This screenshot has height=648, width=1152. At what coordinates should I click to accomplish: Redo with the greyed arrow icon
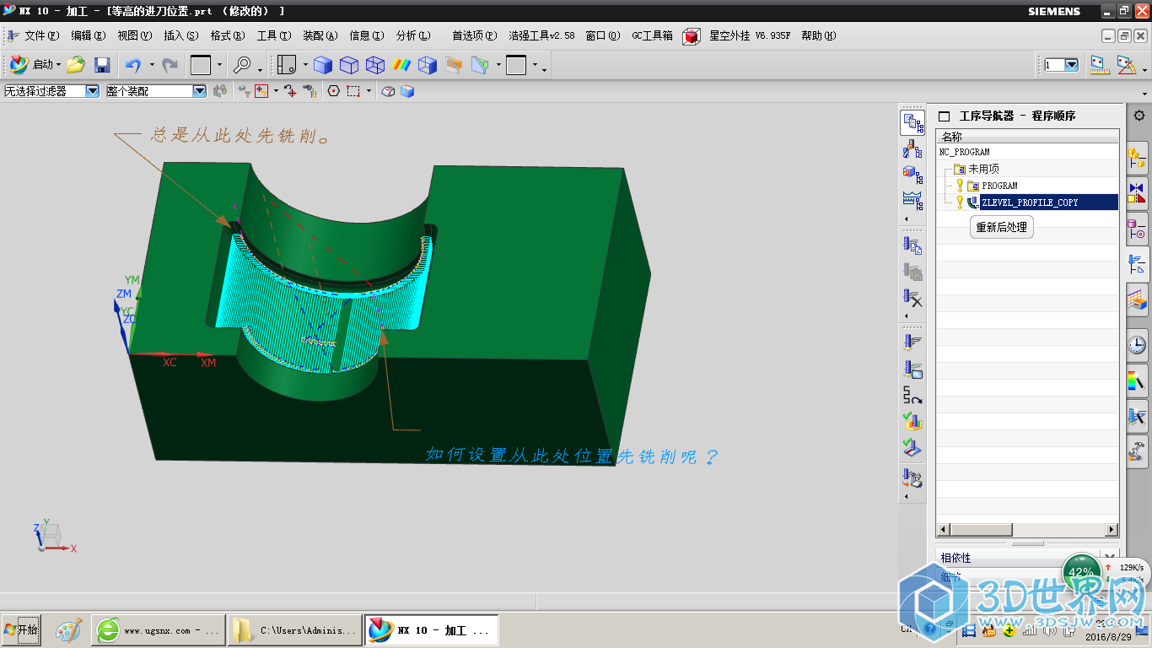pyautogui.click(x=170, y=64)
